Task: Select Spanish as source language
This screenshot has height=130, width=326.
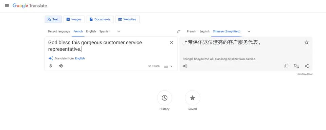Action: click(105, 31)
